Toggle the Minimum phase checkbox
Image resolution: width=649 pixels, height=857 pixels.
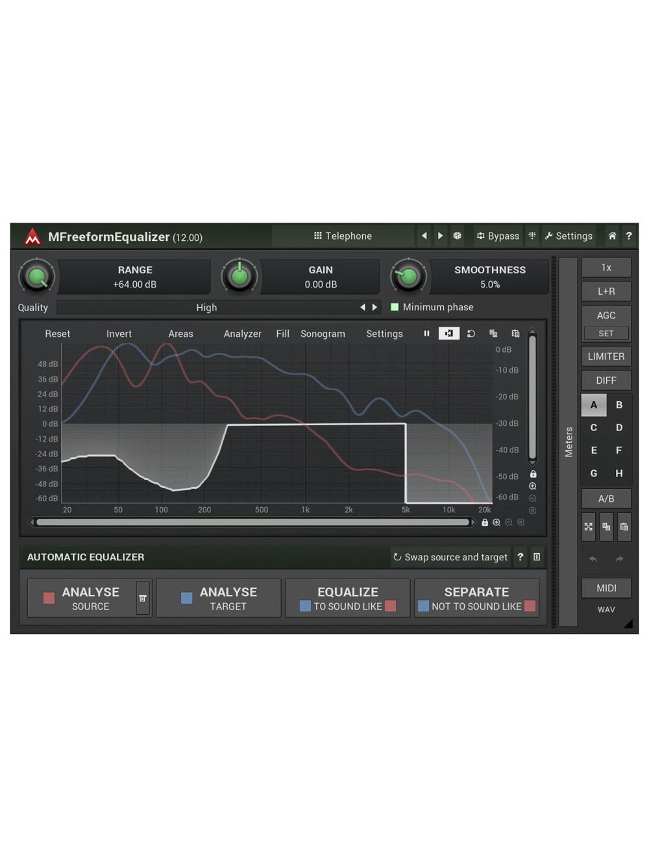(x=395, y=307)
